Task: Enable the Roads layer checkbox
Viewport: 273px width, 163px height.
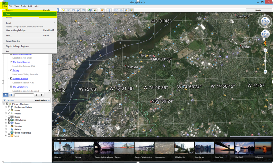Action: click(9, 116)
